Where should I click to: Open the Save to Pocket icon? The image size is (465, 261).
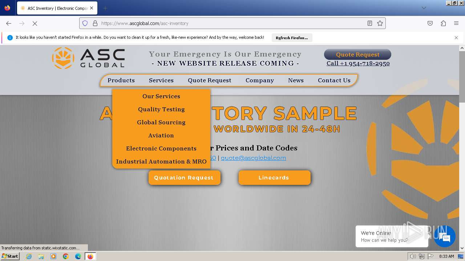(x=430, y=23)
